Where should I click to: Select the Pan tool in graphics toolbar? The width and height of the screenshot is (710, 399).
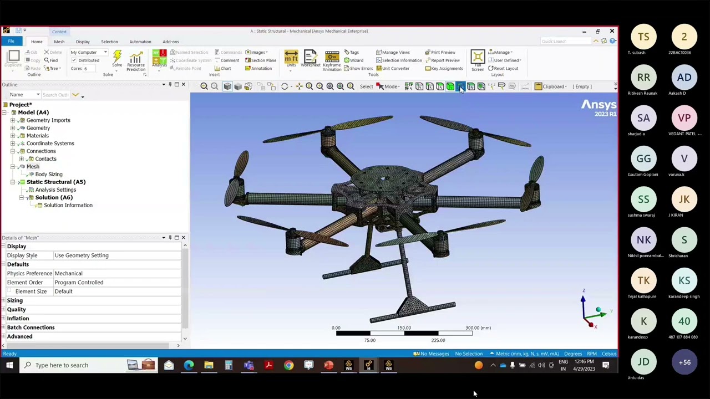[x=299, y=86]
